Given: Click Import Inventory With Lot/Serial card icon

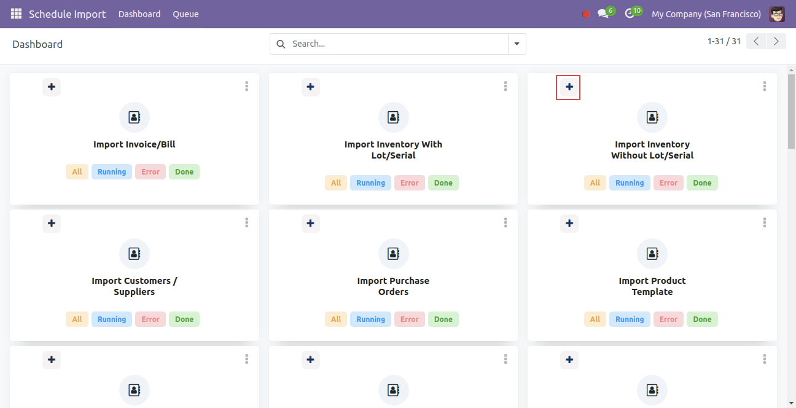Looking at the screenshot, I should point(394,117).
